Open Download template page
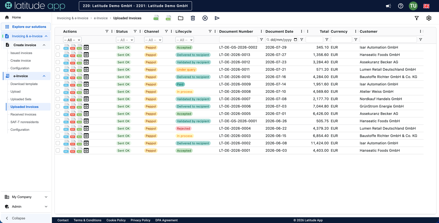Screen dimensions: 439x223 point(24,84)
